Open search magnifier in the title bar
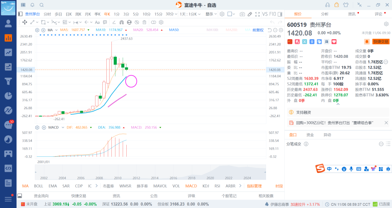Screen dimensions: 392x208 pyautogui.click(x=42, y=5)
